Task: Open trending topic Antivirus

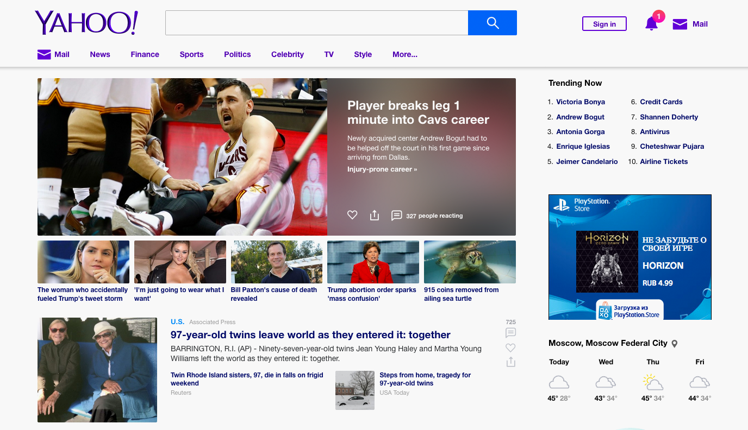Action: click(654, 131)
